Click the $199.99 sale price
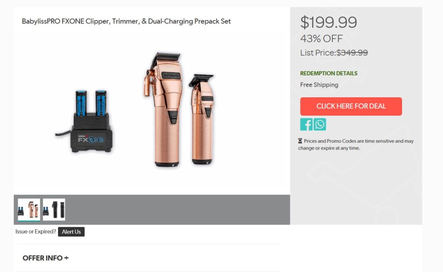 329,22
